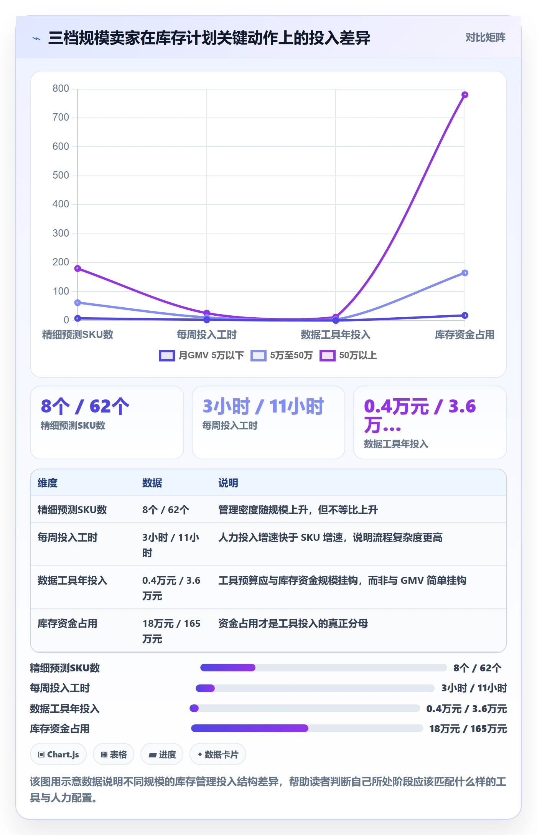Click the 进度 tag chip
Screen dimensions: 537x835
point(162,754)
